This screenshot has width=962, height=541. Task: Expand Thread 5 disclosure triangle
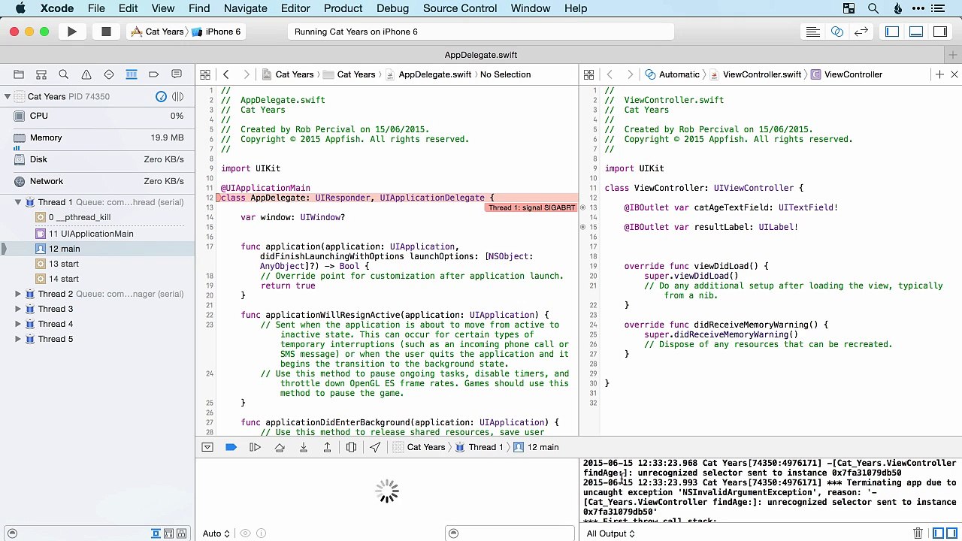[18, 339]
